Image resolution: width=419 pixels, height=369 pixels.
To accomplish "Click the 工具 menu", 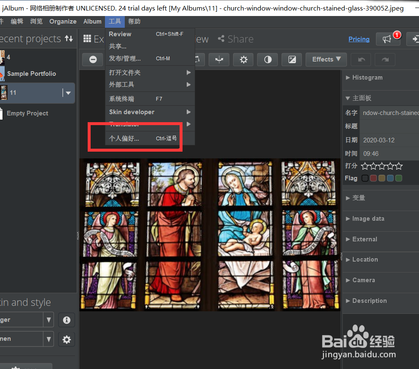I will [115, 21].
